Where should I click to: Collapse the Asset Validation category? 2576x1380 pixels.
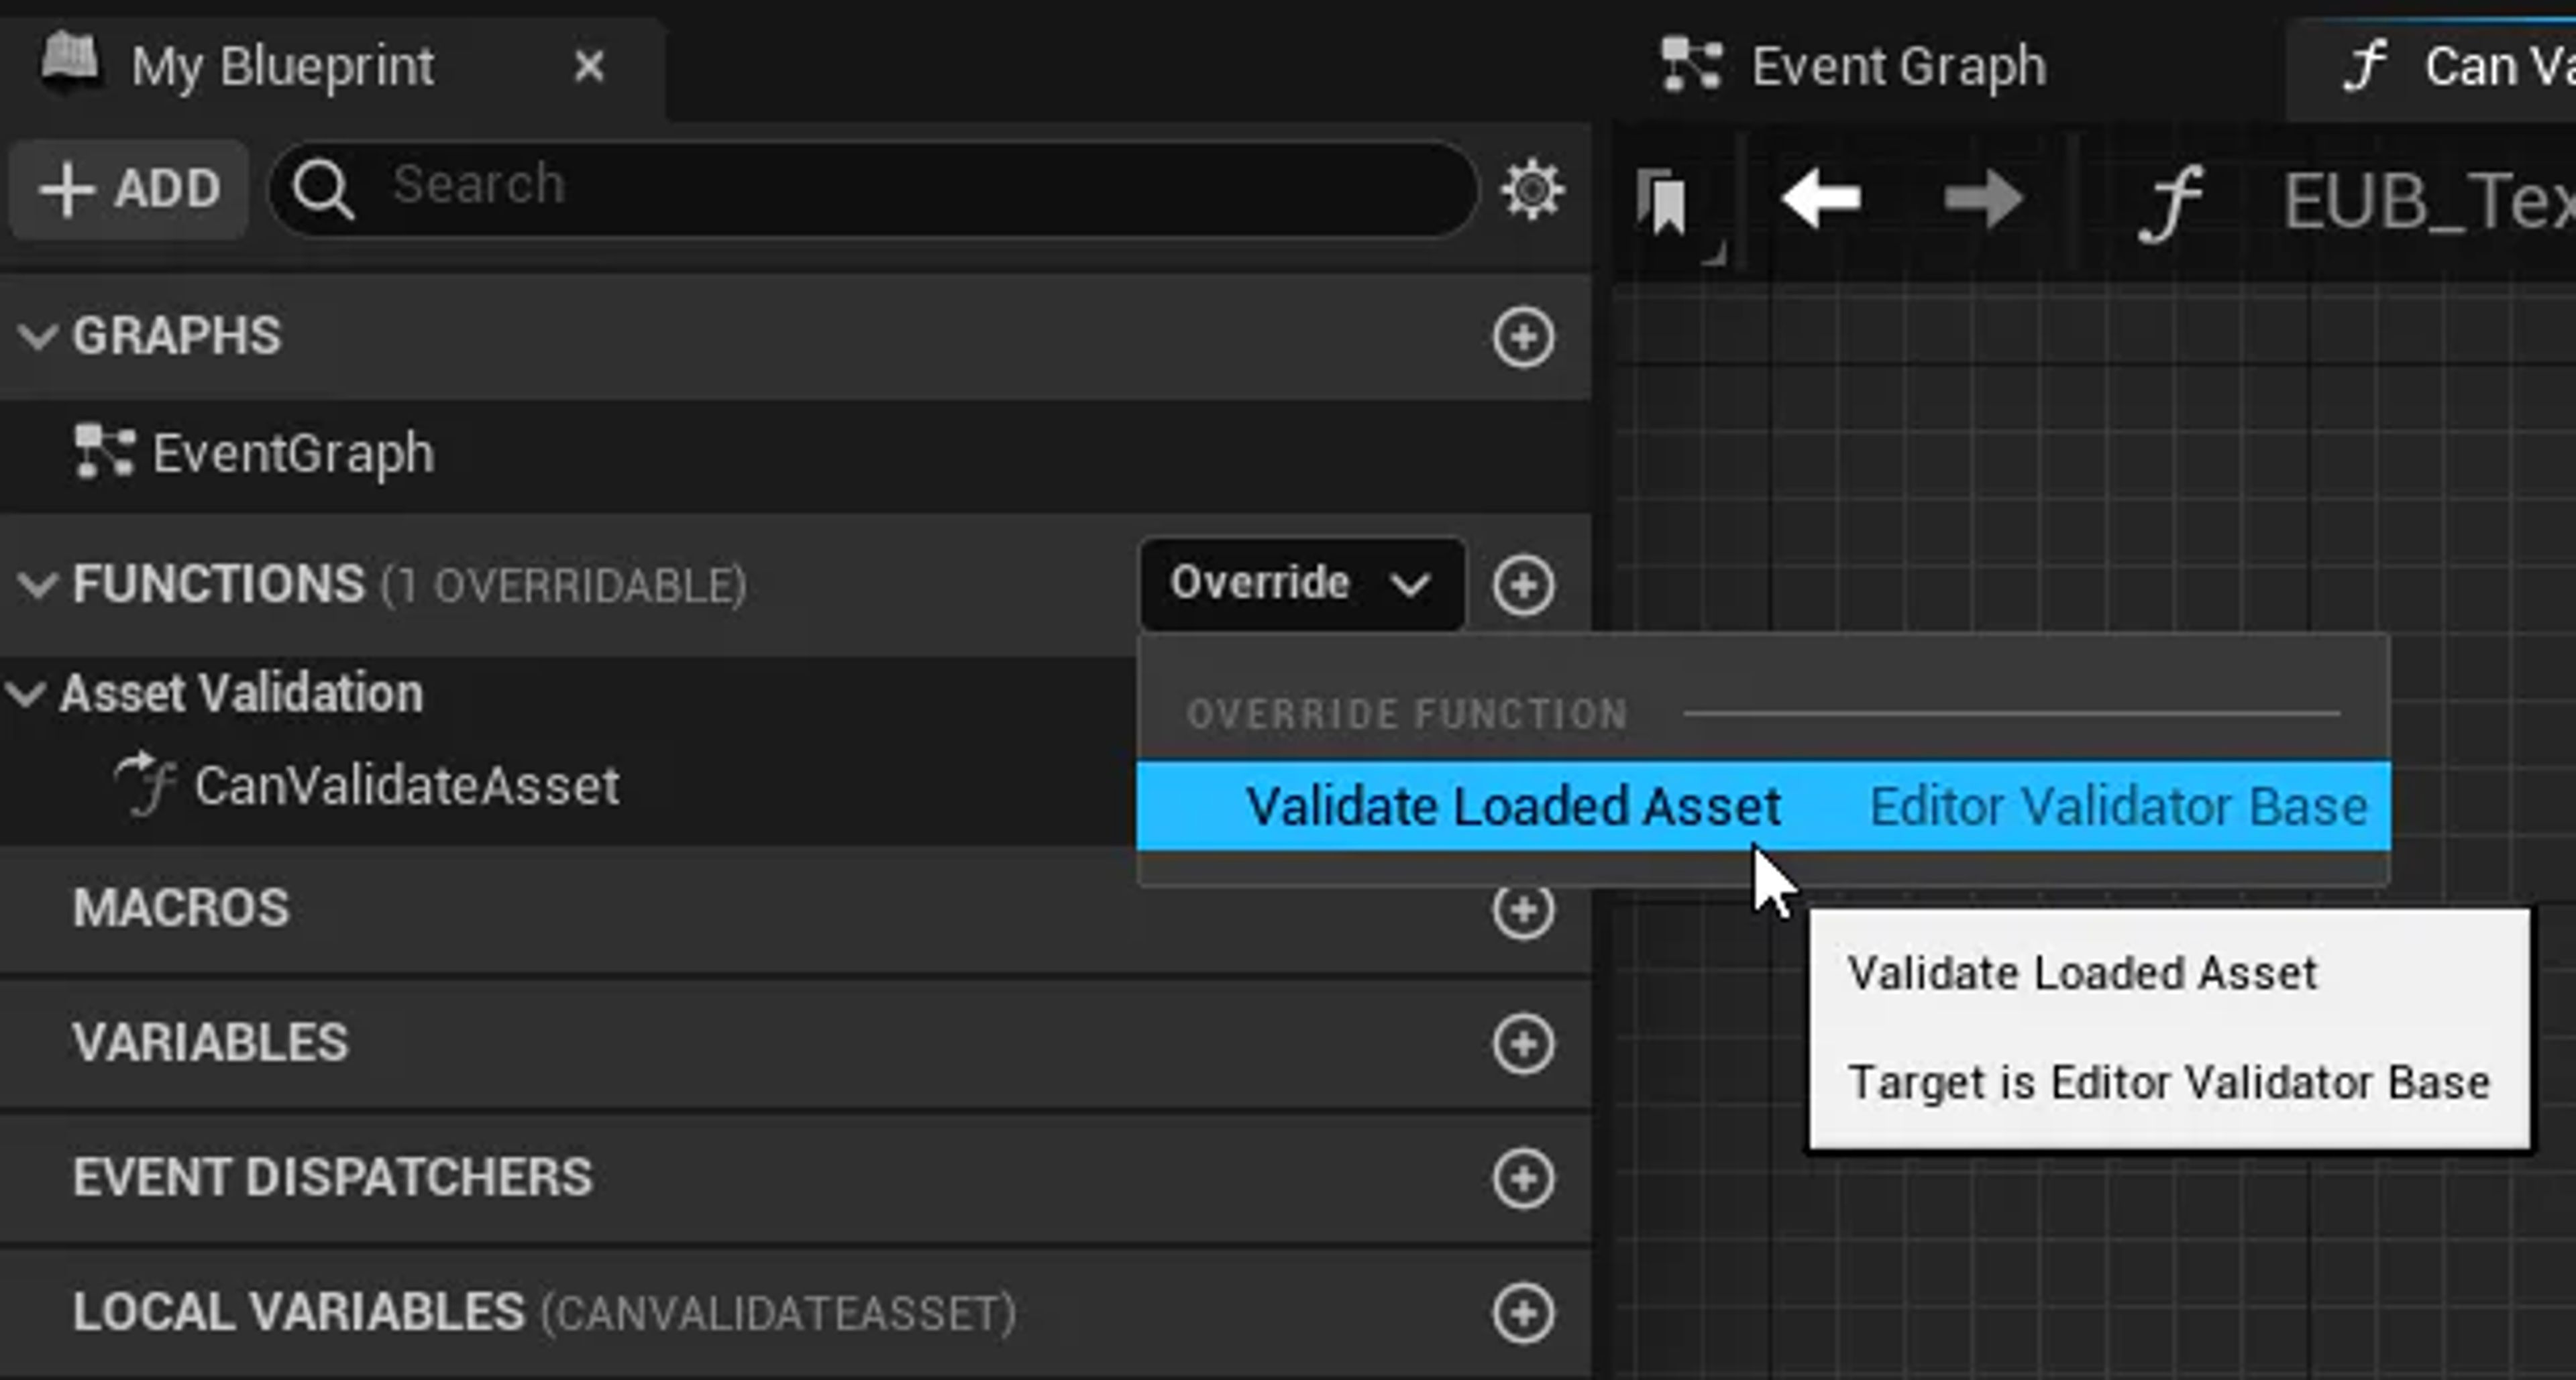click(x=27, y=695)
